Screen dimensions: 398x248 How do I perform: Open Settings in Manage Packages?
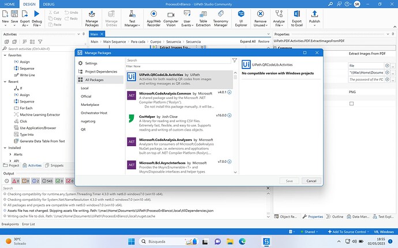(x=91, y=63)
